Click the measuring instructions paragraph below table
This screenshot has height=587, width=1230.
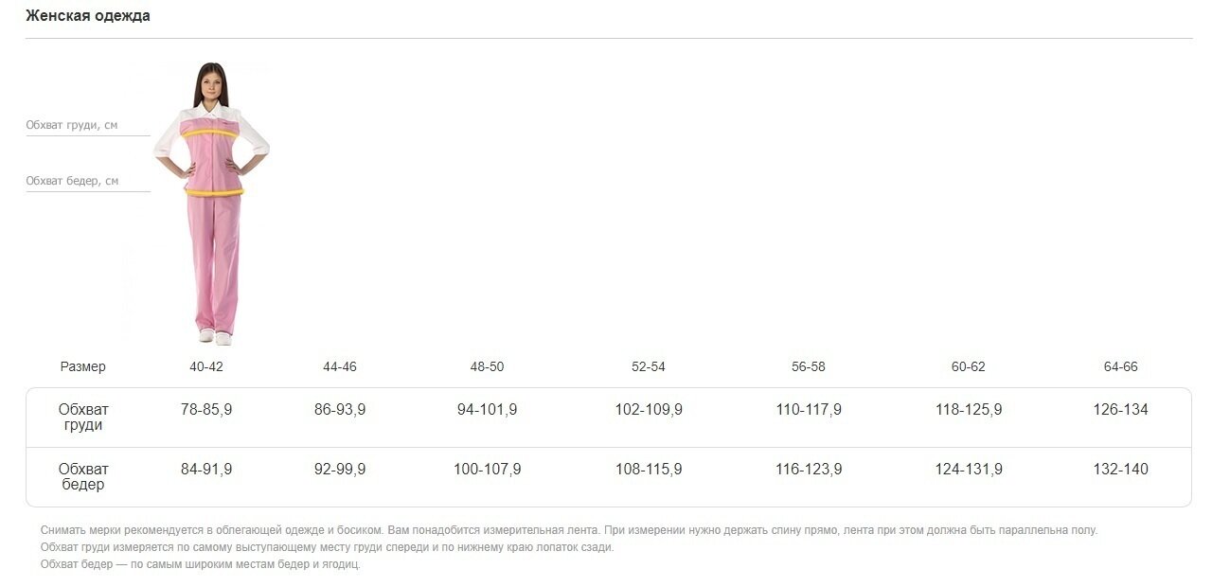click(569, 547)
